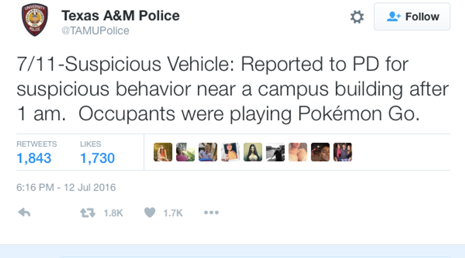Viewport: 465px width, 258px height.
Task: Open the 6:16 PM - 12 Jul 2016 timestamp
Action: coord(66,187)
